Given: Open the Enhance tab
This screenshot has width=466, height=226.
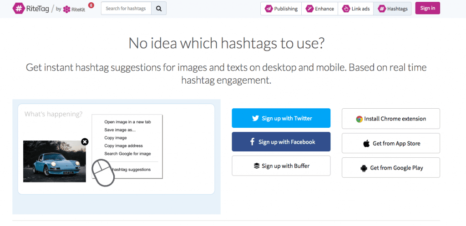Looking at the screenshot, I should 320,9.
